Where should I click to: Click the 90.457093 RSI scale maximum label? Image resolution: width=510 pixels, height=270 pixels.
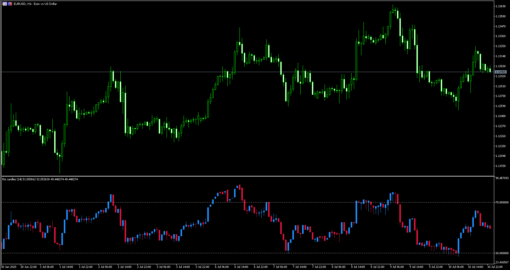[502, 178]
